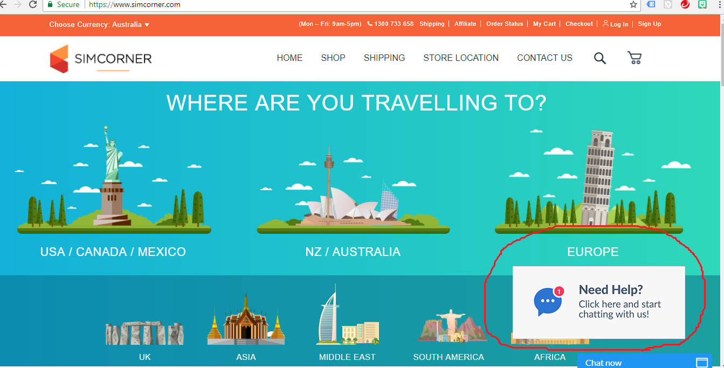The width and height of the screenshot is (724, 368).
Task: Click the phone number 1300 733 658
Action: [x=394, y=24]
